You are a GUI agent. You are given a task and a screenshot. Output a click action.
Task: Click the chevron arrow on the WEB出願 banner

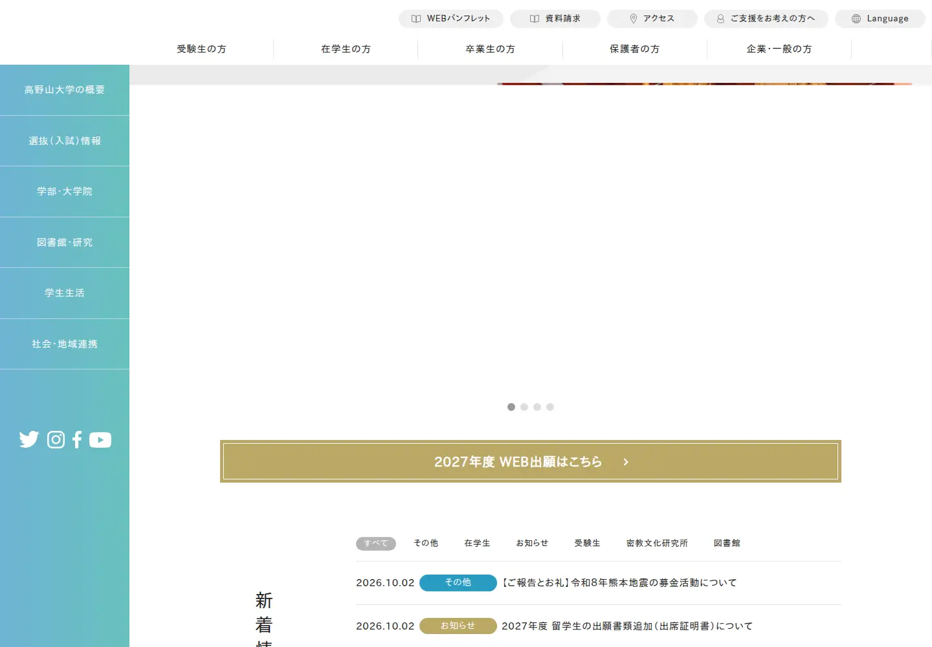pyautogui.click(x=626, y=462)
